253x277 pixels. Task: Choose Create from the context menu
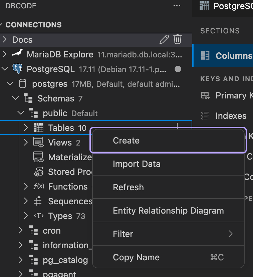pos(168,141)
